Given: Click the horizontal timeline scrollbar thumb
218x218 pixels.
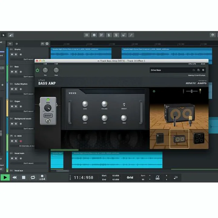Looking at the screenshot, I should (63, 171).
